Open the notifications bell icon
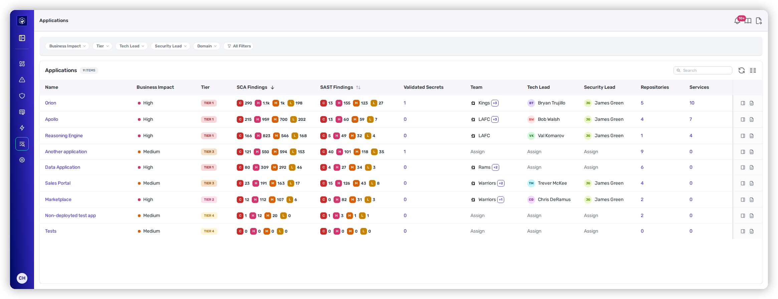Viewport: 778px width, 299px height. coord(737,21)
